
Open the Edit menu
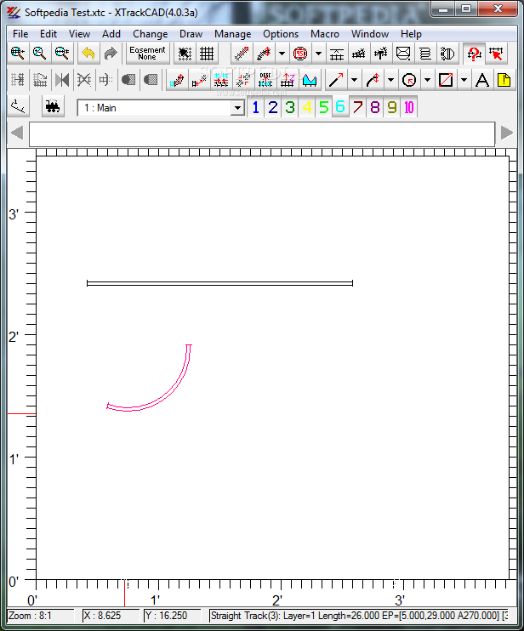[48, 34]
